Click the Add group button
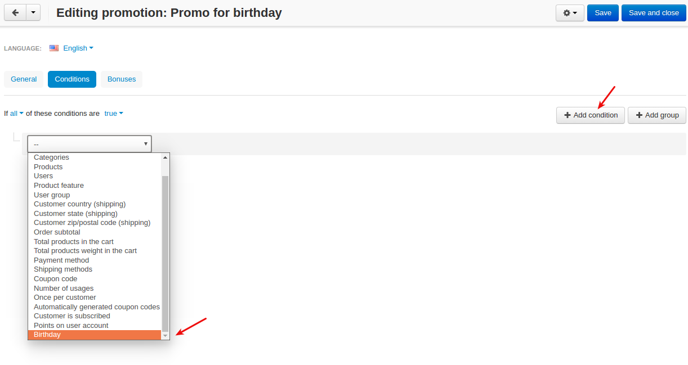The width and height of the screenshot is (688, 365). tap(657, 115)
